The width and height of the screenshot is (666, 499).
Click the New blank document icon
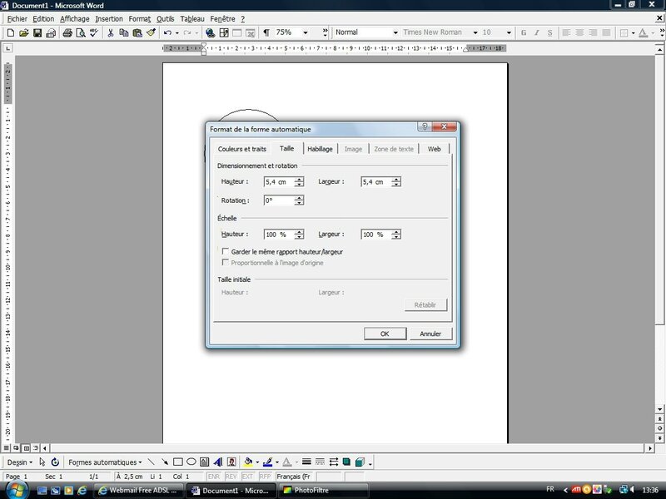coord(10,33)
